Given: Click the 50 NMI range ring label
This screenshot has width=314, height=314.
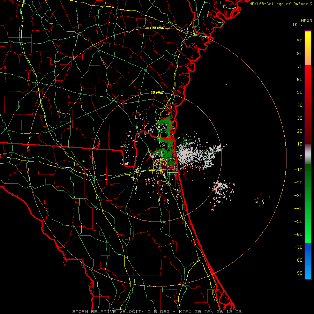Looking at the screenshot, I should [157, 92].
